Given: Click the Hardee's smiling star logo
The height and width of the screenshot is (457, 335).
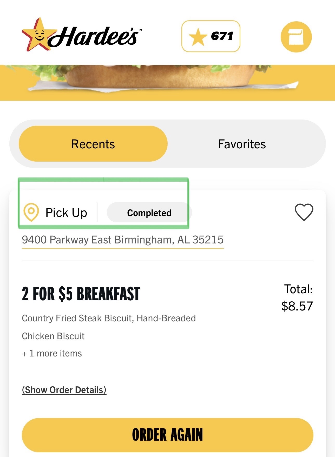Looking at the screenshot, I should coord(38,35).
